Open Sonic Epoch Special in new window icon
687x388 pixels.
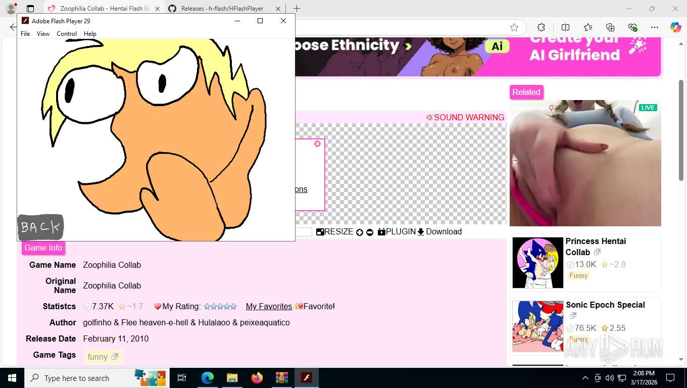573,316
